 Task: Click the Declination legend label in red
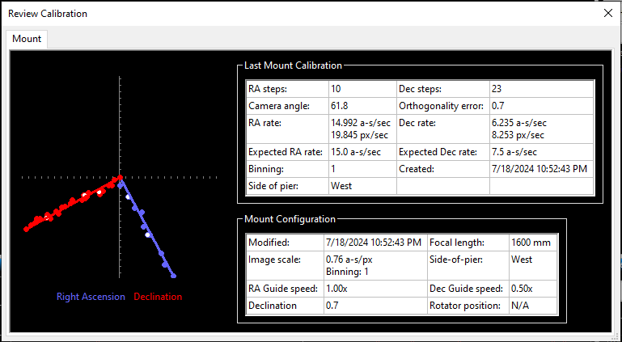click(158, 297)
